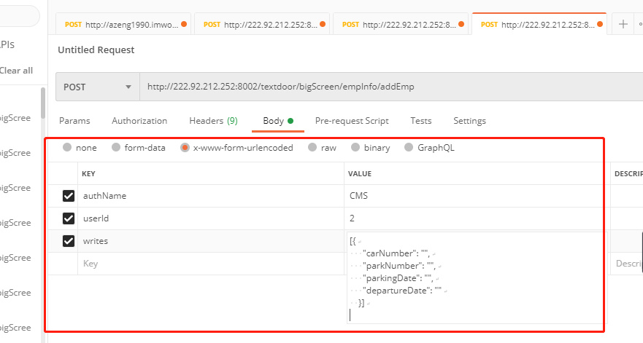Uncheck the writes parameter checkbox

click(x=69, y=240)
